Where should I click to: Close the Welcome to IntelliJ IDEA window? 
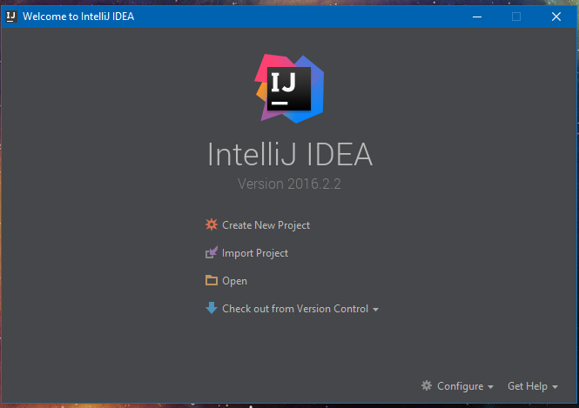coord(556,17)
